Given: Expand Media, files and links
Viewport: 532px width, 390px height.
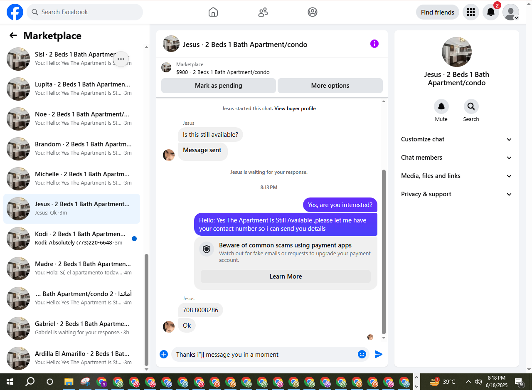Looking at the screenshot, I should 457,176.
